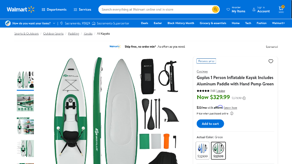Focus the Walmart search input field
292x164 pixels.
156,9
